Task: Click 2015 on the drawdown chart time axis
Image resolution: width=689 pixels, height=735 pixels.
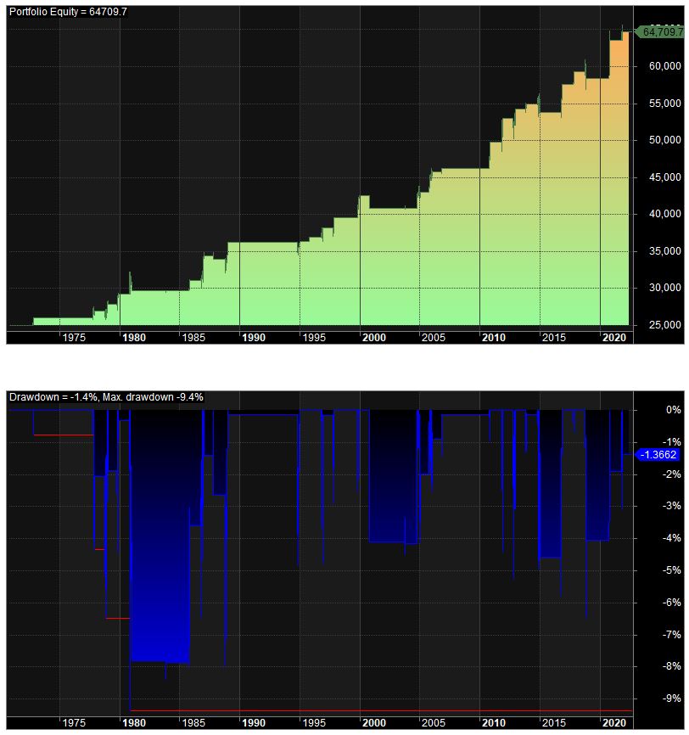Action: 554,723
